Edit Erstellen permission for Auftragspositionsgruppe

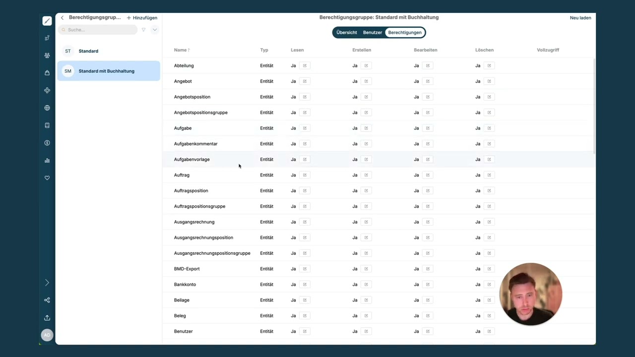pyautogui.click(x=366, y=206)
